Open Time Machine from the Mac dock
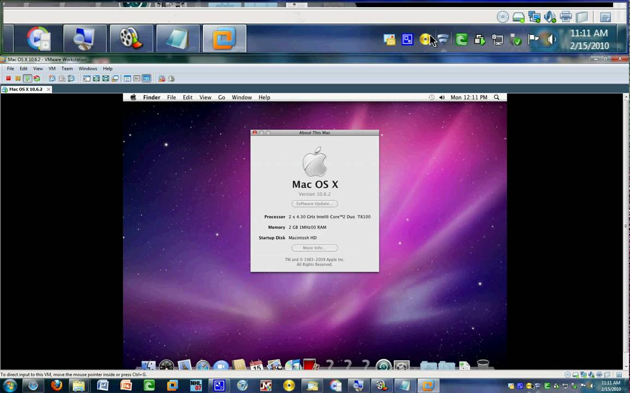Image resolution: width=630 pixels, height=393 pixels. click(x=384, y=365)
